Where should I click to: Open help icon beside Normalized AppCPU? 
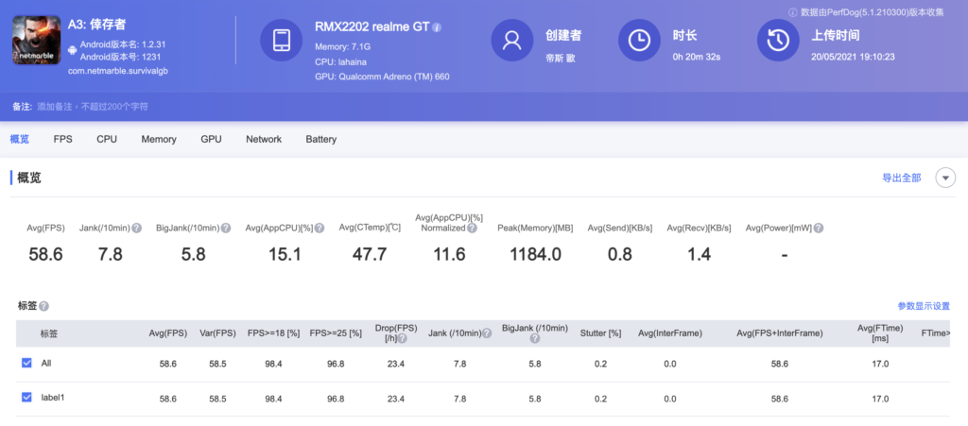pos(472,228)
